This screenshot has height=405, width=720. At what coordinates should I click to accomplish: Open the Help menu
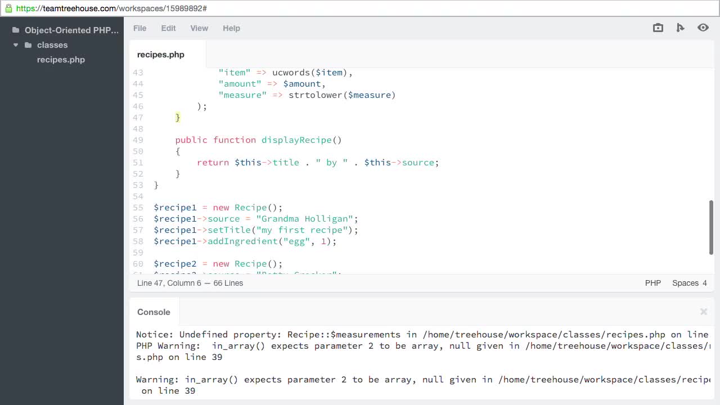(231, 28)
